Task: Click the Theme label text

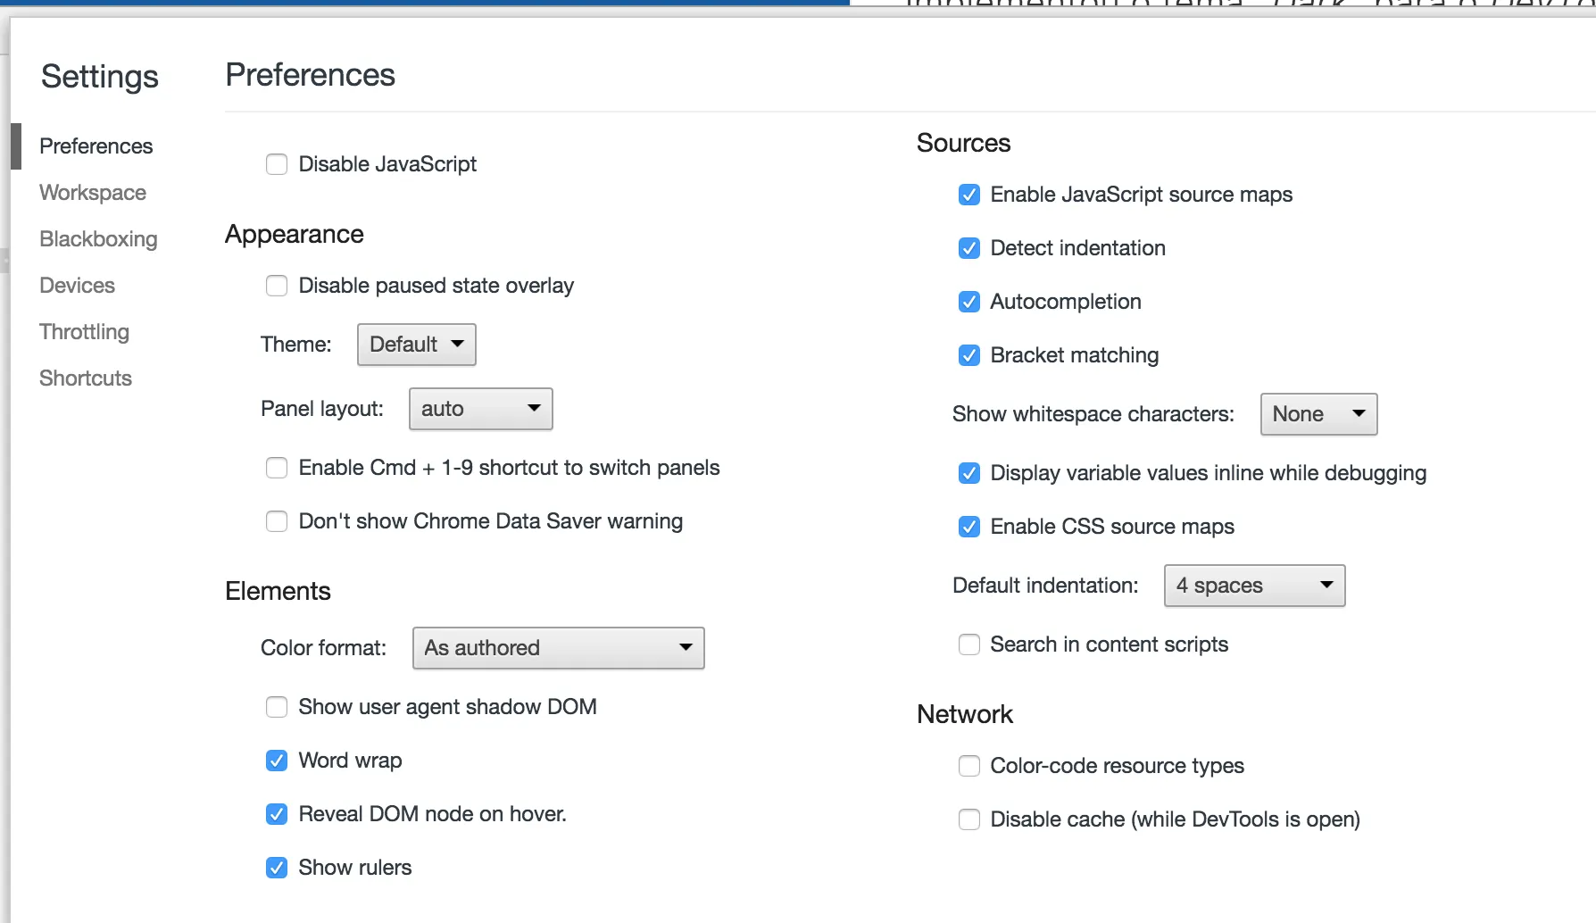Action: [296, 345]
